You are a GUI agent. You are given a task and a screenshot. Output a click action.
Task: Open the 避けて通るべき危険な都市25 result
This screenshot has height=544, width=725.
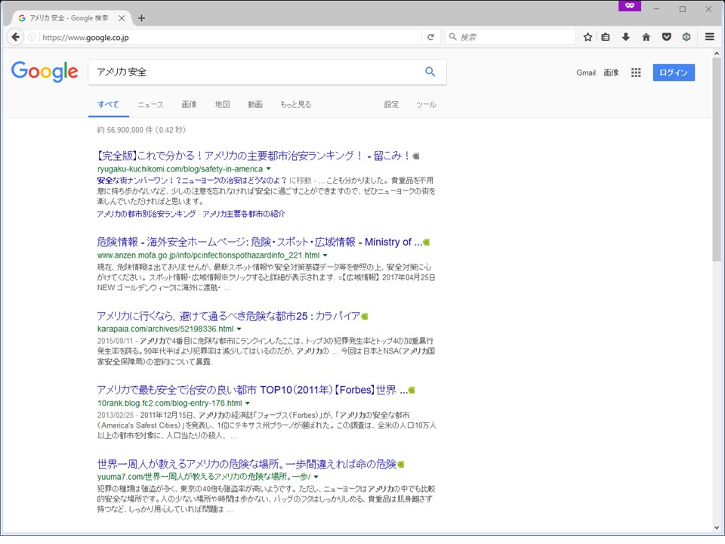click(x=228, y=317)
